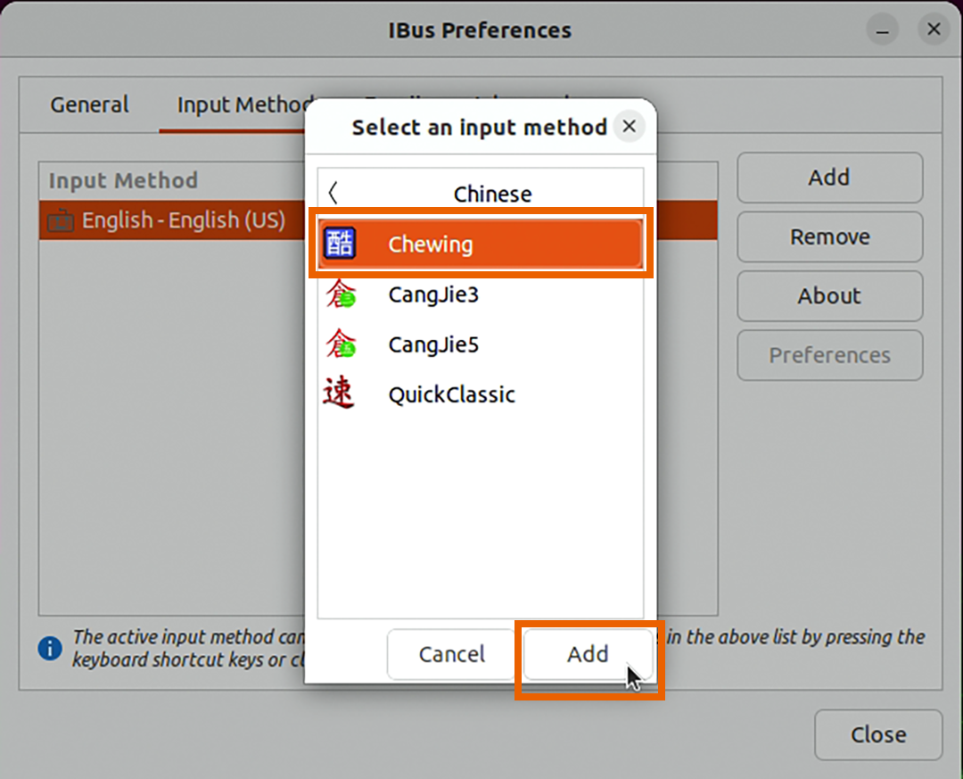Click the blue info icon
Image resolution: width=963 pixels, height=779 pixels.
(x=50, y=647)
